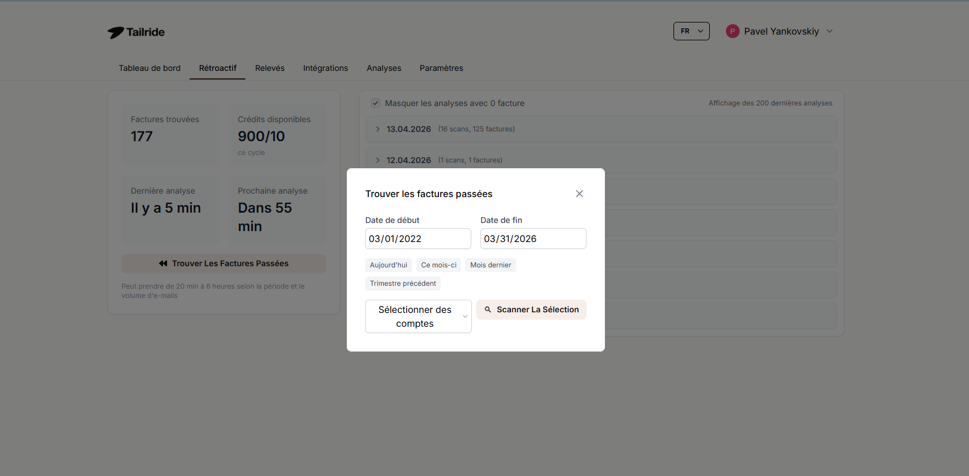Close the Trouver les factures passées dialog

click(x=580, y=194)
